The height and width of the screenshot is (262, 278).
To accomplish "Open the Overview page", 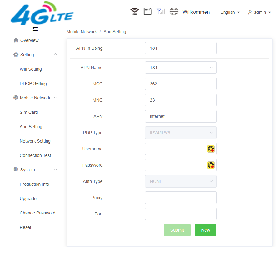I will 29,40.
